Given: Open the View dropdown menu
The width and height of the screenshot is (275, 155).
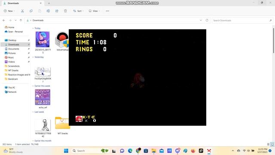Looking at the screenshot, I should click(x=94, y=11).
